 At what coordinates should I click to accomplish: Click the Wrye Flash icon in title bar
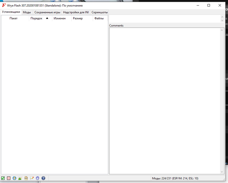click(x=4, y=5)
